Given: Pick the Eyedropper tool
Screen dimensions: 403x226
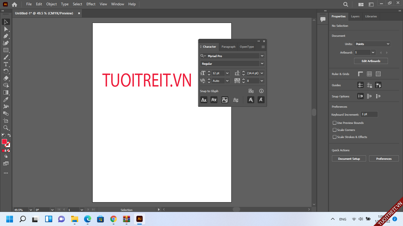Looking at the screenshot, I should coord(6,100).
